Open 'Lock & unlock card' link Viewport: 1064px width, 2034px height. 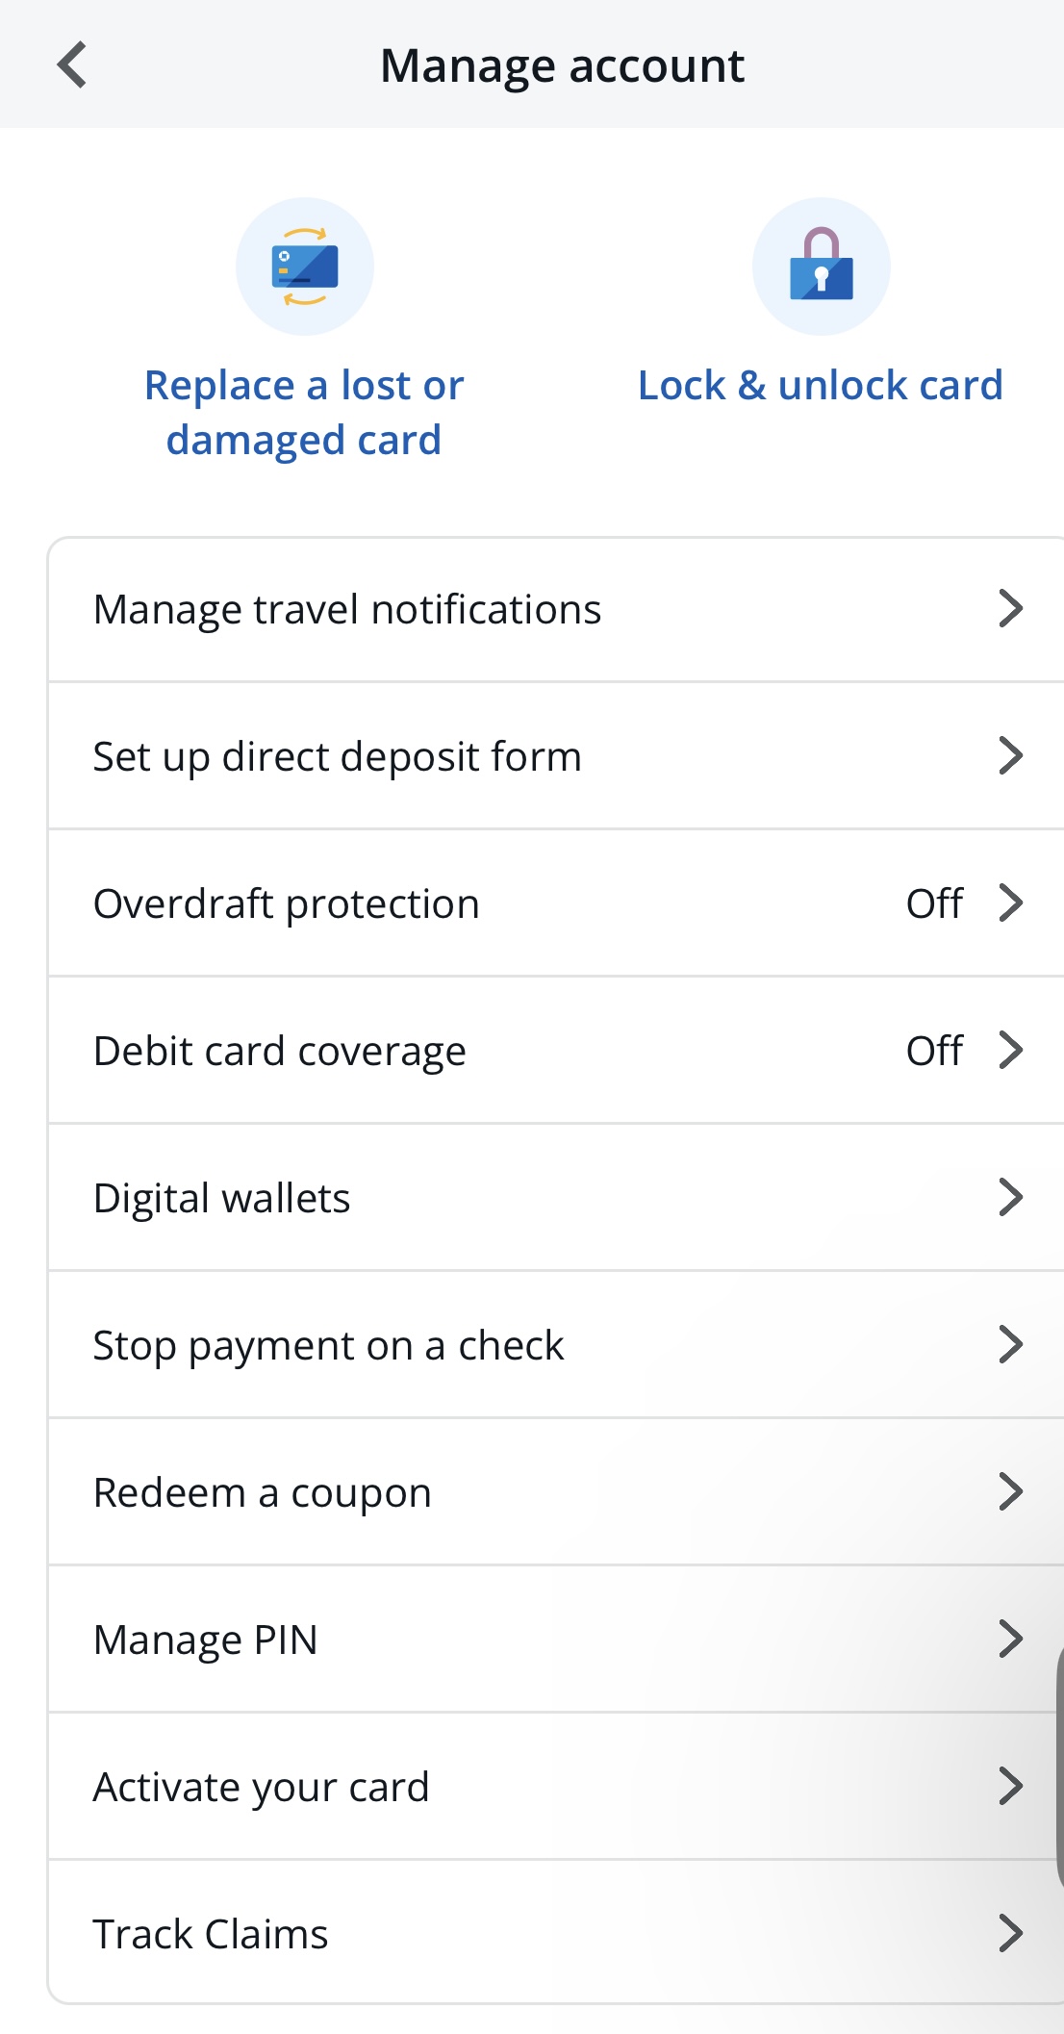coord(821,386)
